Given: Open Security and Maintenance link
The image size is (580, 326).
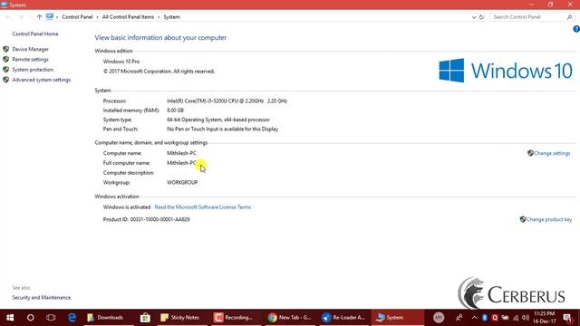Looking at the screenshot, I should pos(41,298).
